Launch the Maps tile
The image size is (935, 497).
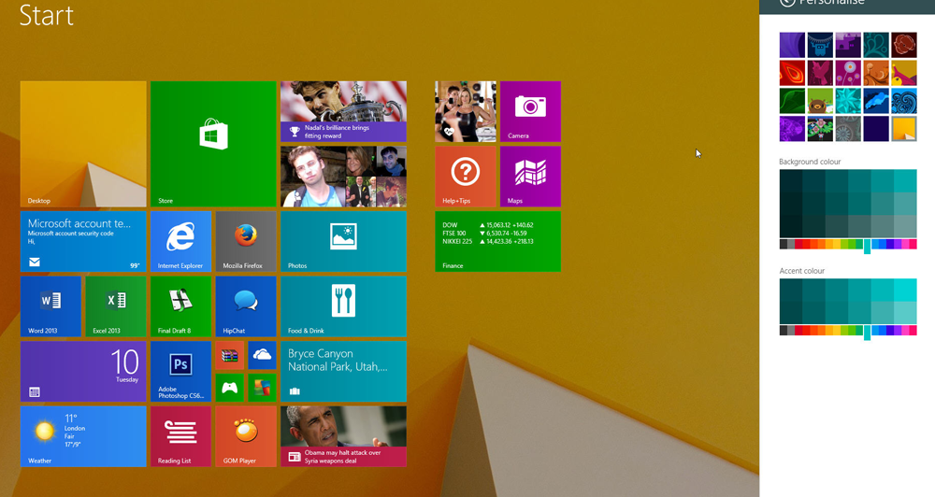(530, 177)
